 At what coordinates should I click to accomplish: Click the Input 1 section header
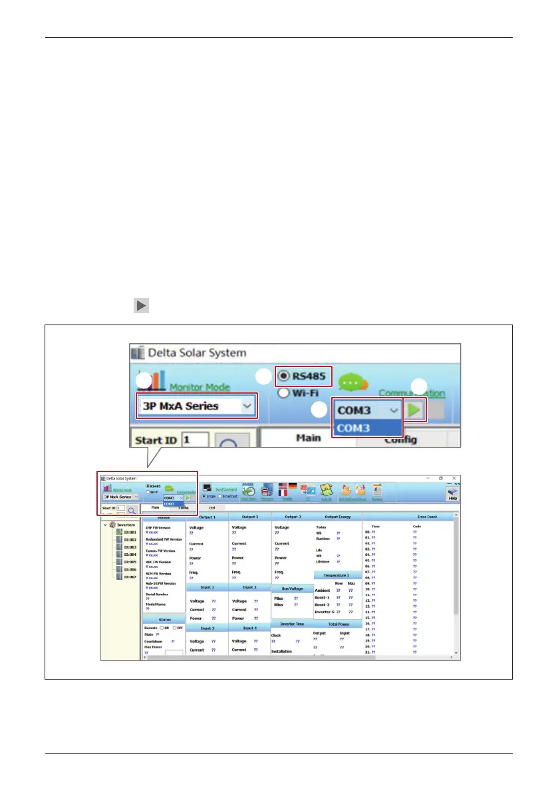[207, 587]
